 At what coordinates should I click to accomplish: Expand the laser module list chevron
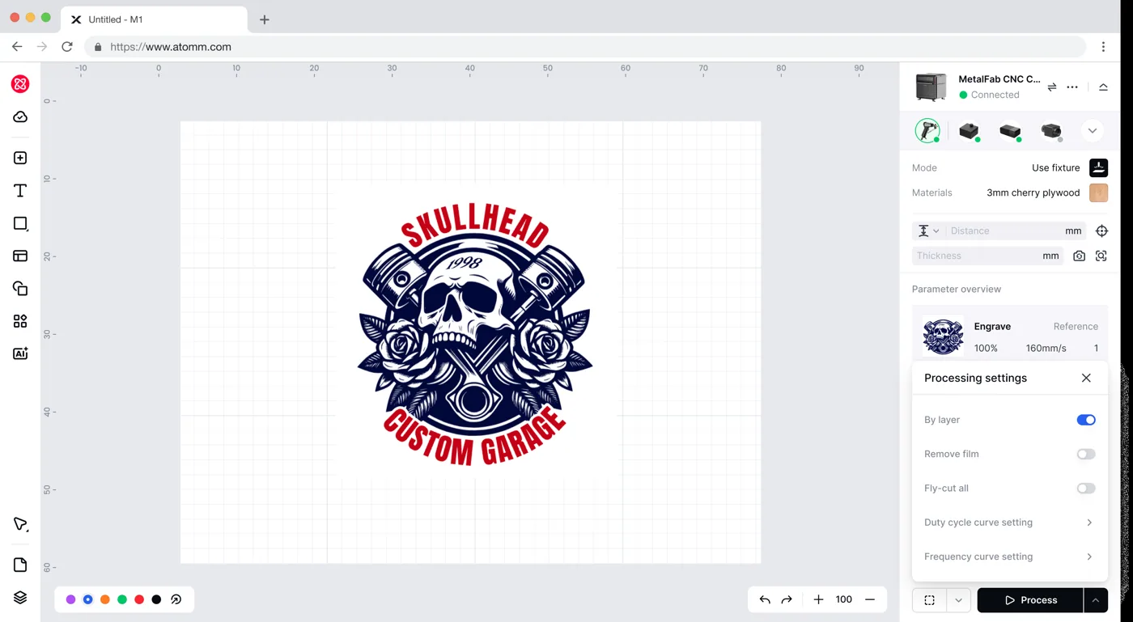(x=1092, y=131)
